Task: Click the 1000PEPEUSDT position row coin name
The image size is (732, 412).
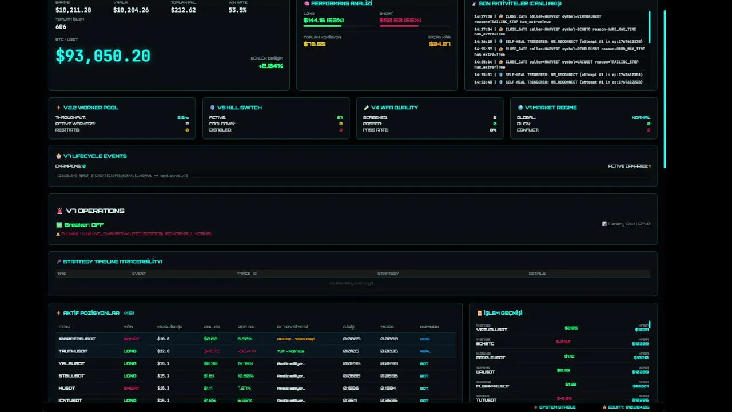Action: pyautogui.click(x=77, y=339)
